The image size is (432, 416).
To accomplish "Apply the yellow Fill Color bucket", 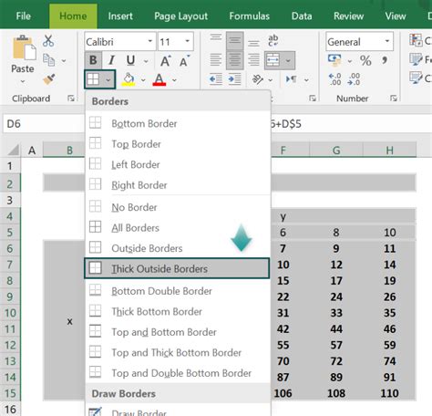I will (129, 79).
